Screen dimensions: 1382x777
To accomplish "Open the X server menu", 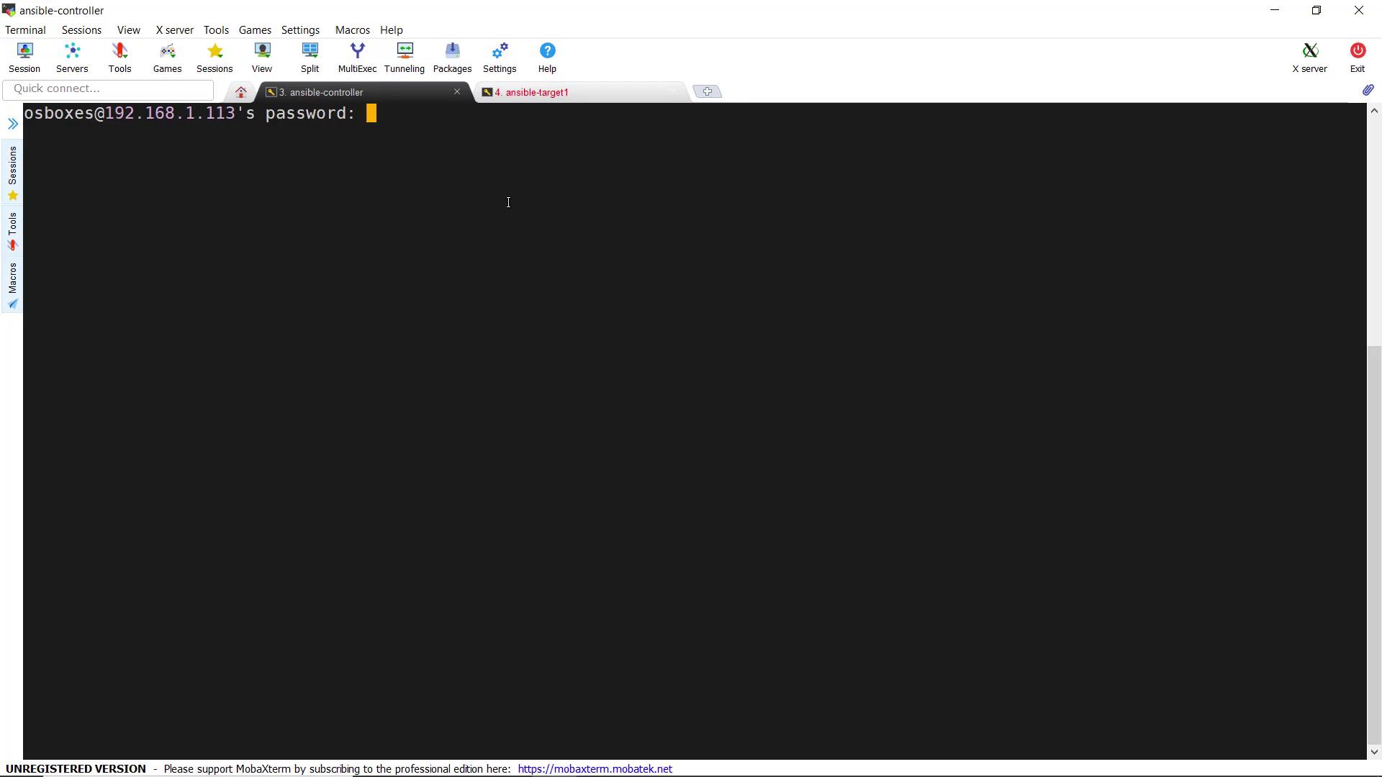I will pos(174,30).
